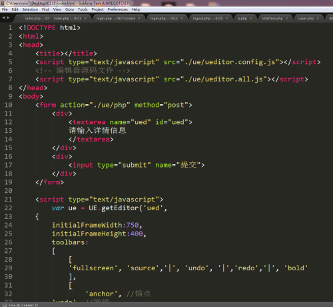
Task: Switch to the interface.php tab
Action: [x=272, y=19]
